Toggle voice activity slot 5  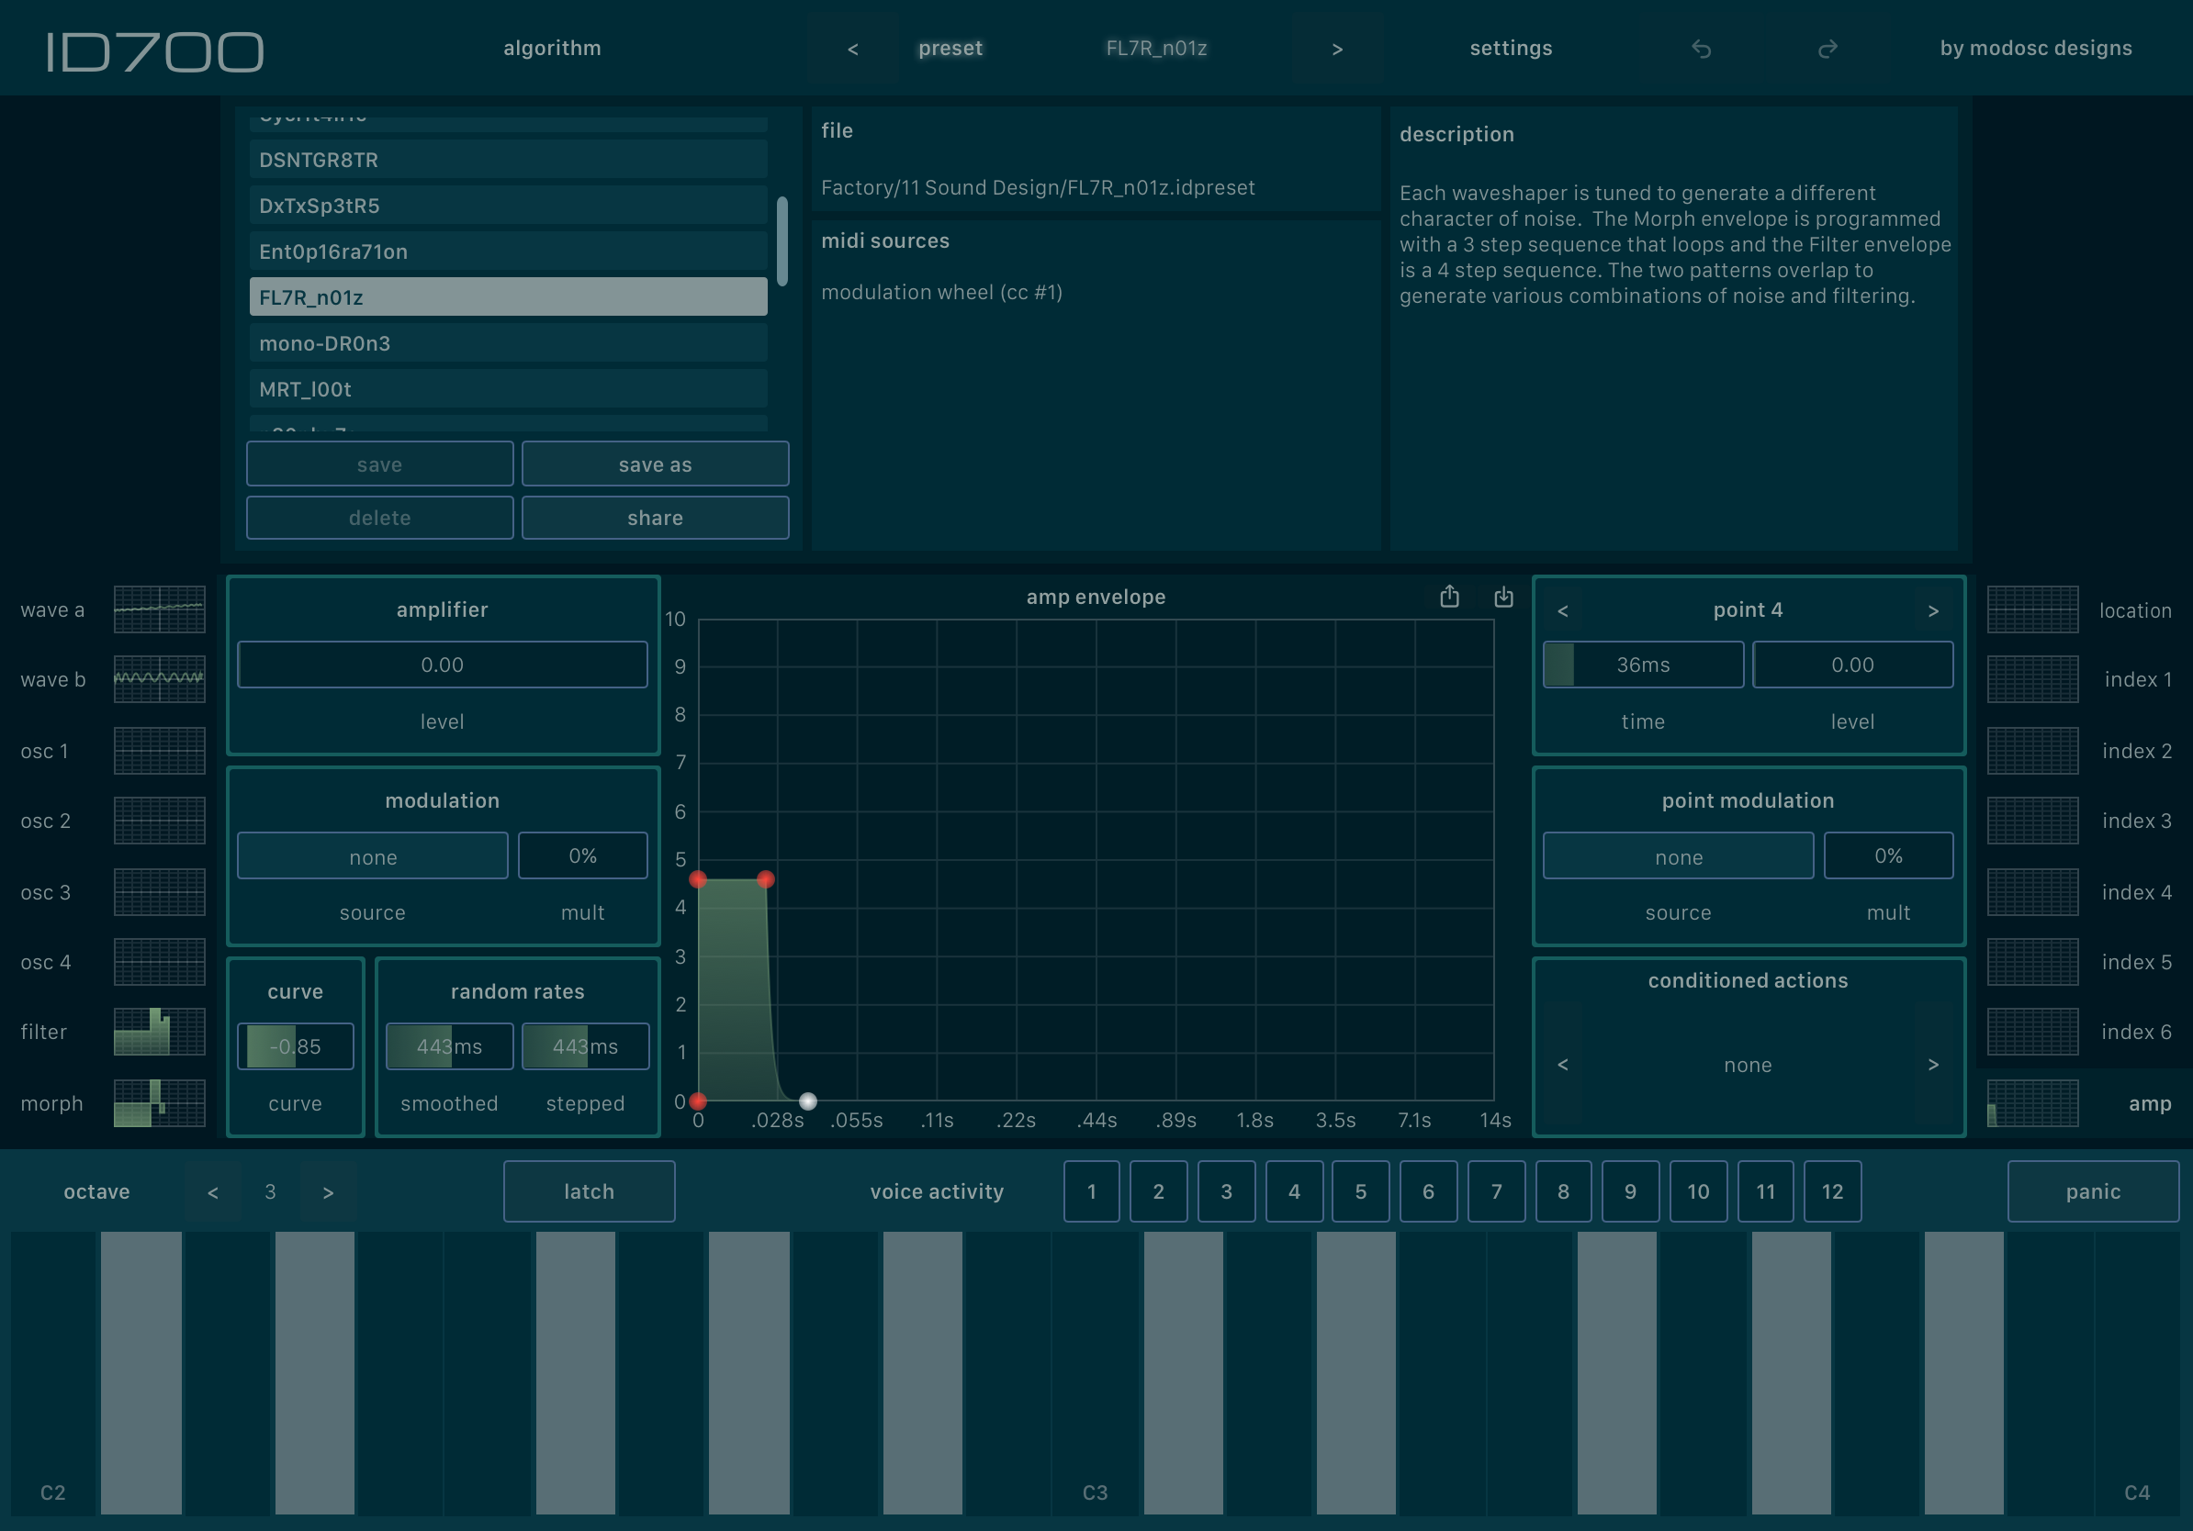tap(1360, 1191)
